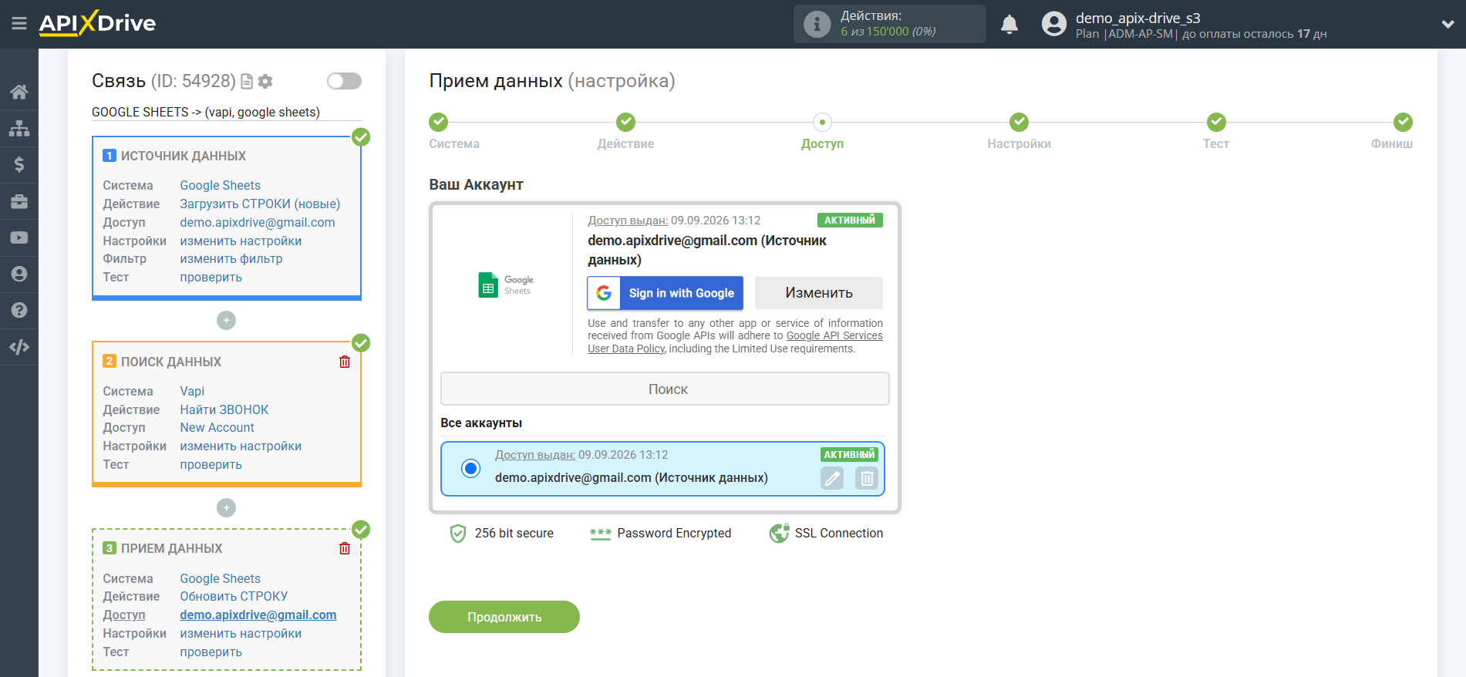Image resolution: width=1466 pixels, height=677 pixels.
Task: Open Найти ЗВОНОК action link
Action: 224,409
